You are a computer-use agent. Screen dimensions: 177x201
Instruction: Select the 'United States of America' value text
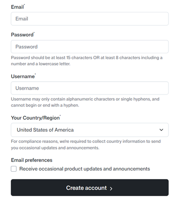(45, 130)
